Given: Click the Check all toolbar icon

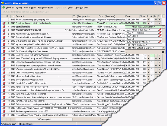Looking at the screenshot, I should (3, 8).
